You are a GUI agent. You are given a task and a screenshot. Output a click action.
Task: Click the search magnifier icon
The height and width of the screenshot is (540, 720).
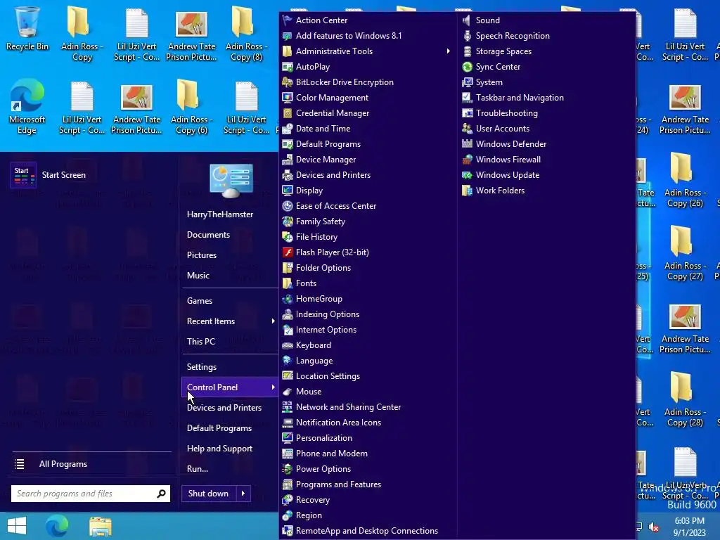161,494
